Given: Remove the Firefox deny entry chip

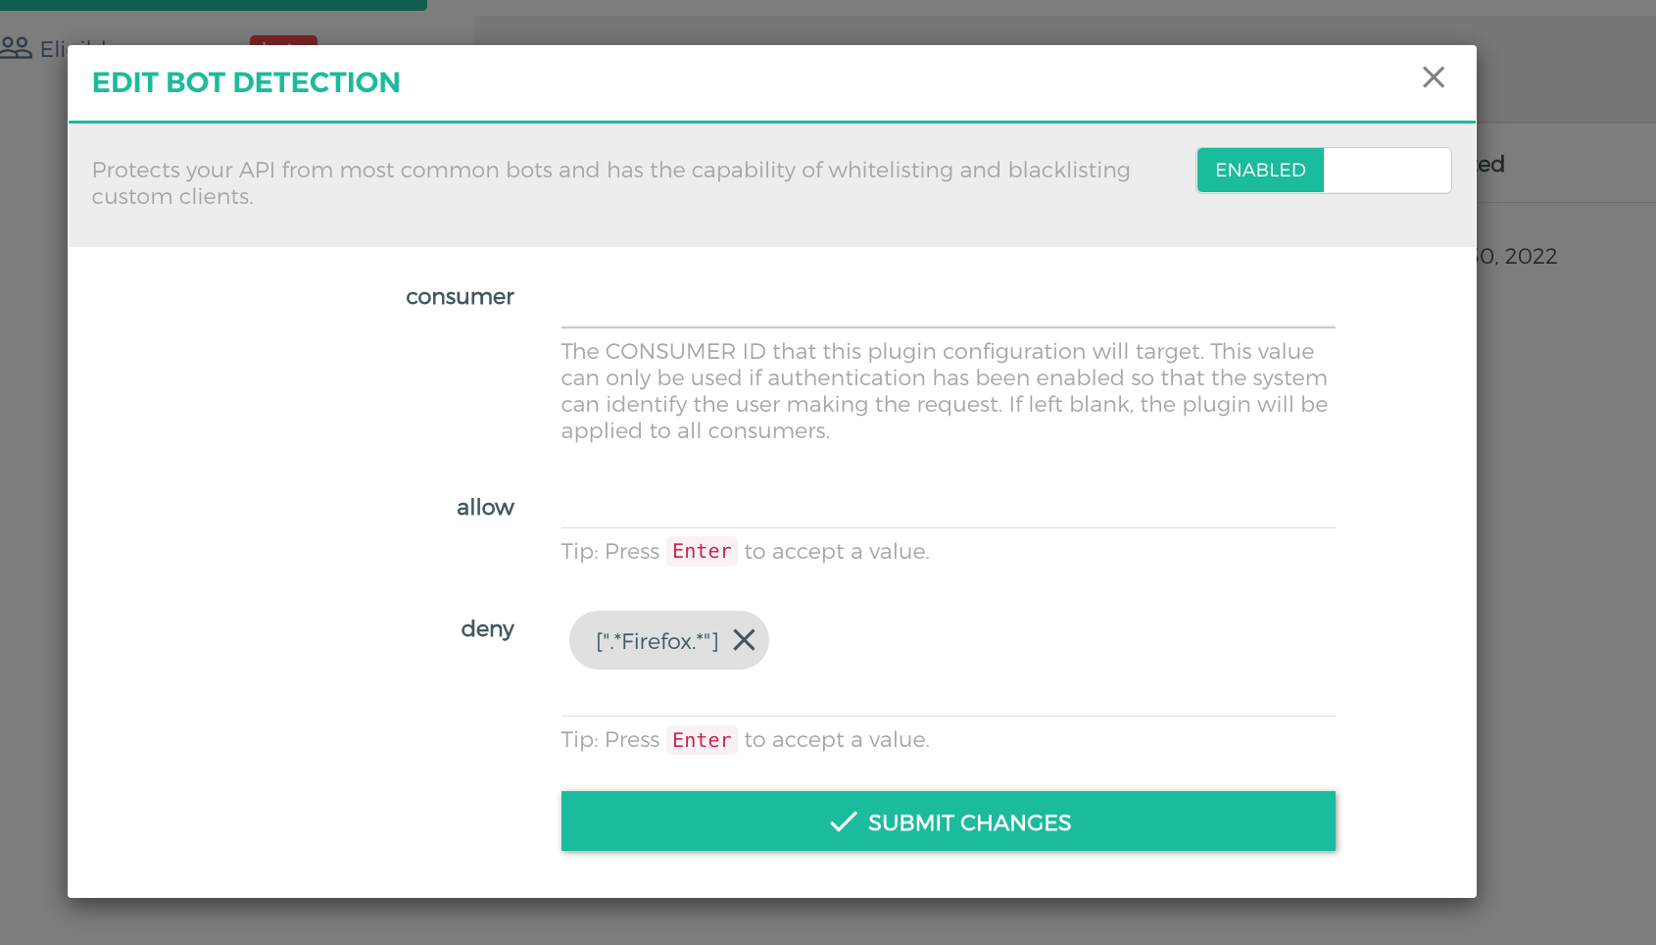Looking at the screenshot, I should (x=744, y=640).
